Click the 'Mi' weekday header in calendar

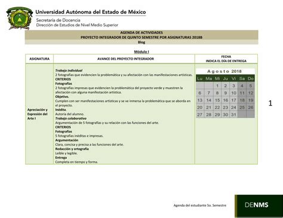coord(217,79)
